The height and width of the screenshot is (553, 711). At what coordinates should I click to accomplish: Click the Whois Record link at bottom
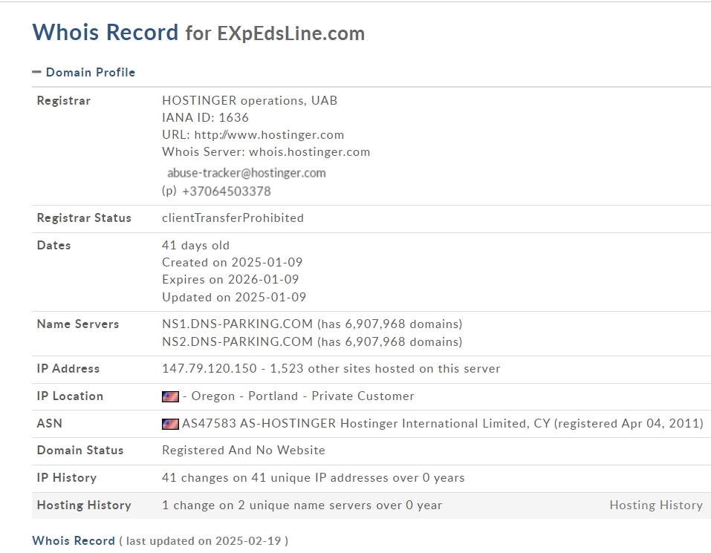click(74, 541)
